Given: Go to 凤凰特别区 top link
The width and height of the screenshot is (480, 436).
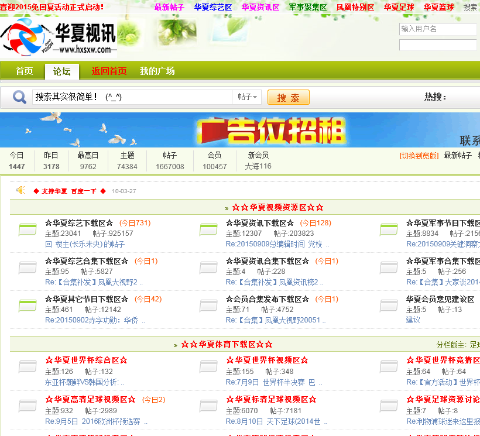Looking at the screenshot, I should click(355, 7).
